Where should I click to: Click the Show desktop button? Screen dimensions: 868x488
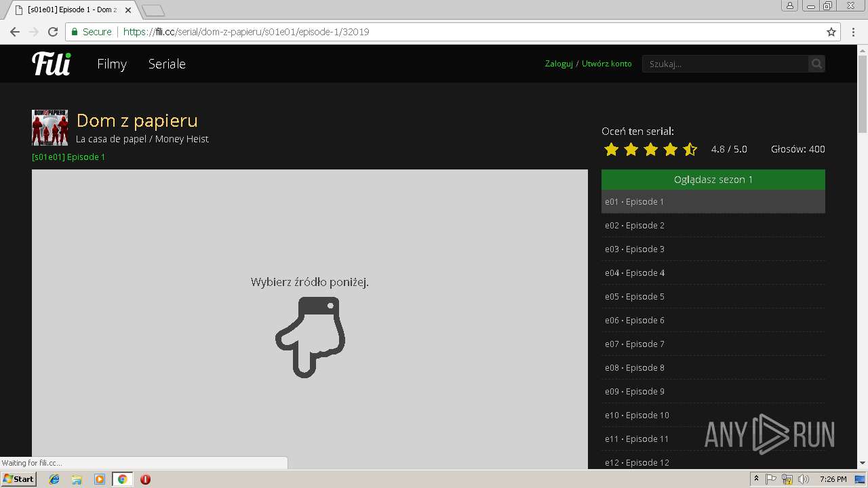[861, 479]
